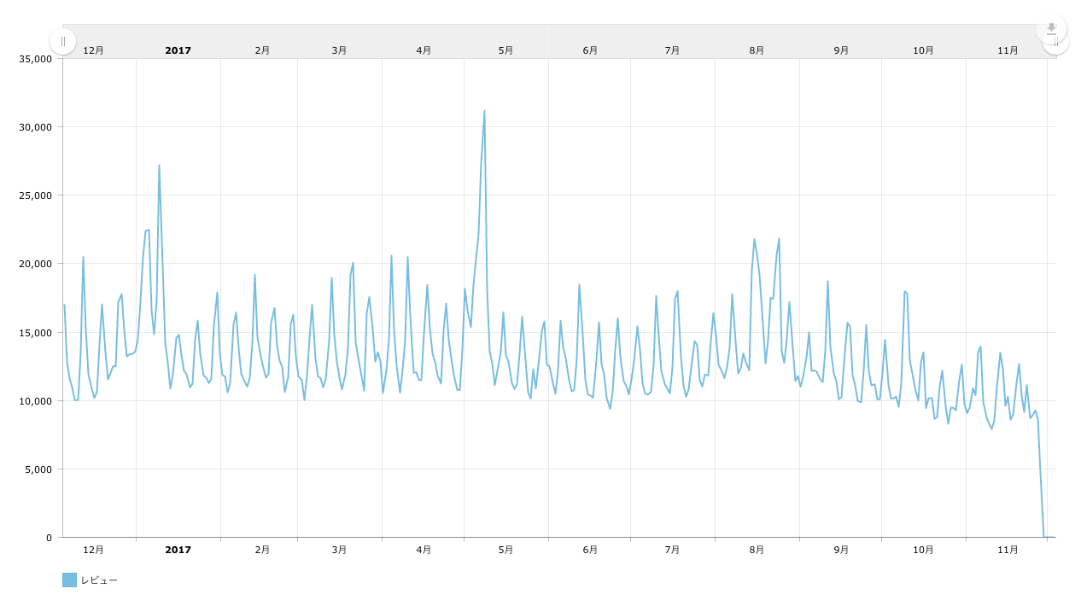
Task: Toggle the レビュー series via legend label
Action: [99, 580]
